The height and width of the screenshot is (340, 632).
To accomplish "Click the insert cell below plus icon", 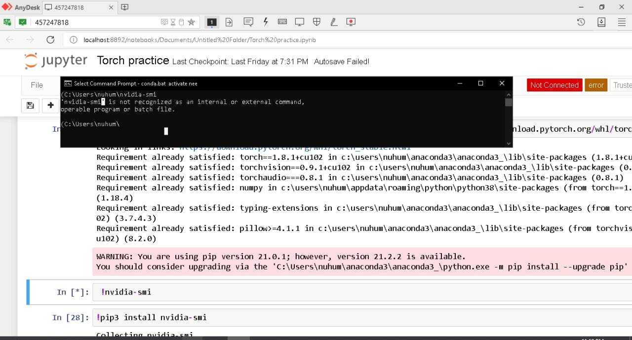I will pyautogui.click(x=50, y=105).
